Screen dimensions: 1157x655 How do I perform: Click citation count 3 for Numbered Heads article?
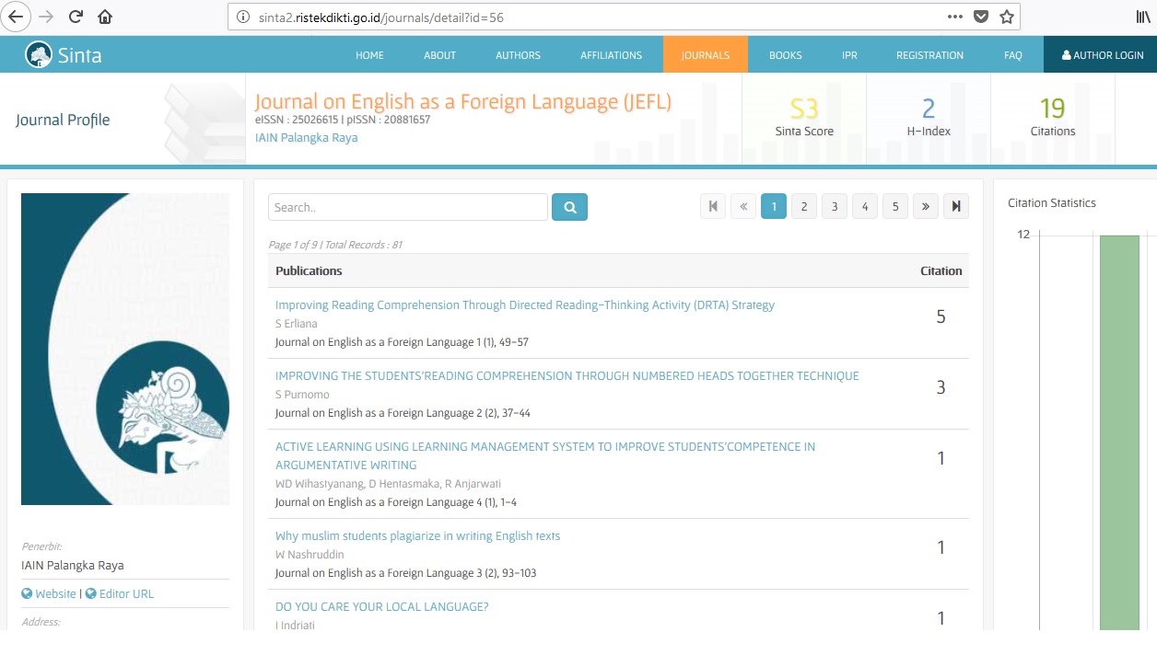[x=941, y=387]
